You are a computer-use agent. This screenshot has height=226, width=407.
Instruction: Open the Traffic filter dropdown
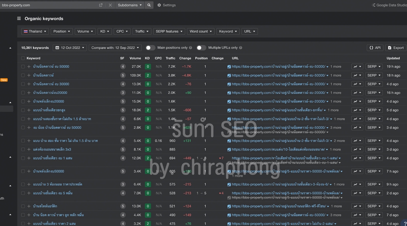[x=142, y=31]
